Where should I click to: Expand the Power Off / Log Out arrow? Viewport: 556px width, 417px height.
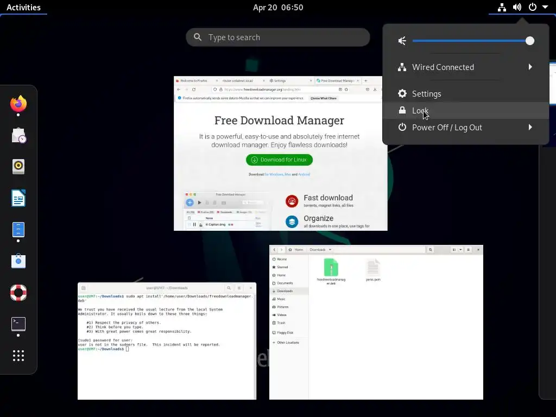[x=530, y=127]
